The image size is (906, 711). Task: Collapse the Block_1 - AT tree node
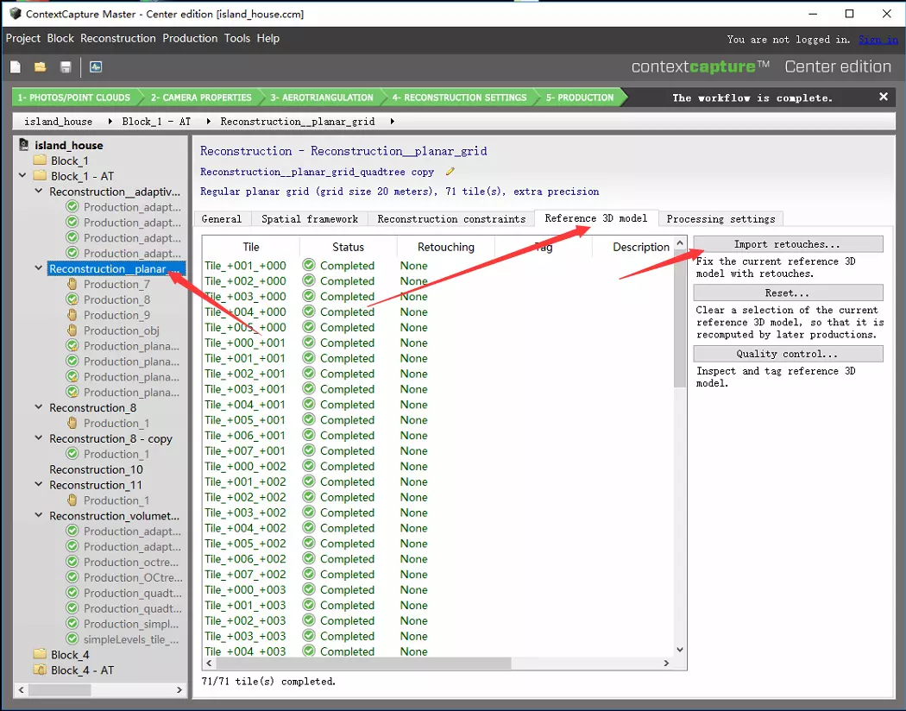click(x=22, y=175)
